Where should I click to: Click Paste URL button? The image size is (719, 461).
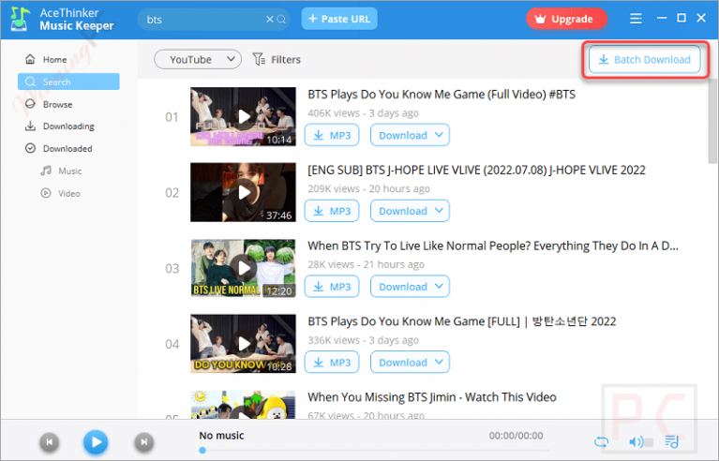[339, 19]
